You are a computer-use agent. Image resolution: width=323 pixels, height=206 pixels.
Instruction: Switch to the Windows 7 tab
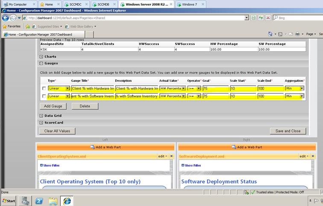pos(189,4)
